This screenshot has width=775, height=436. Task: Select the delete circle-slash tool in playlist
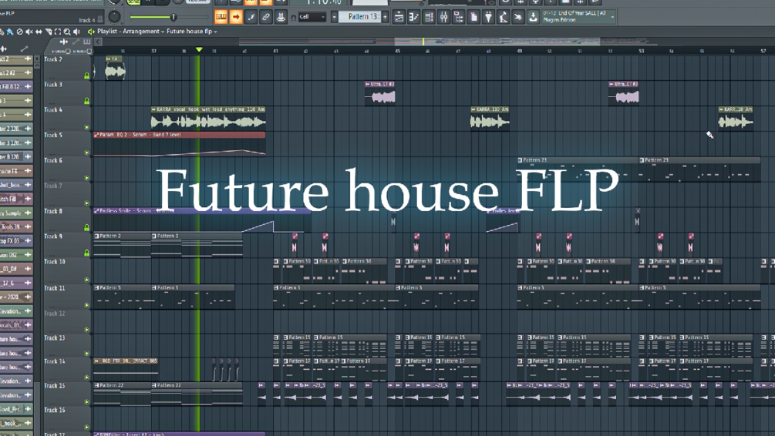[20, 32]
